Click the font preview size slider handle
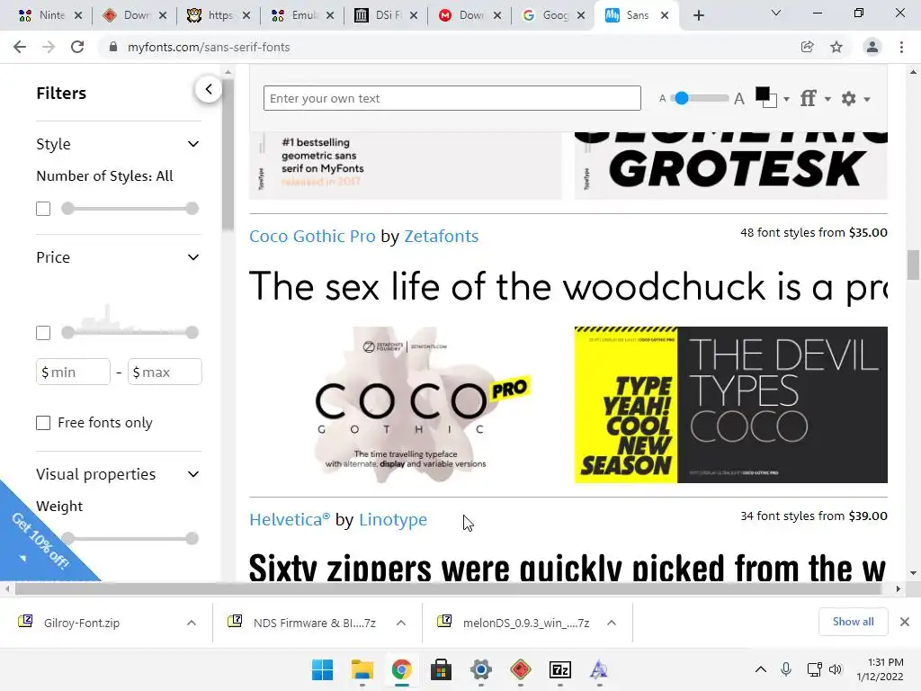Screen dimensions: 921x691 click(682, 98)
